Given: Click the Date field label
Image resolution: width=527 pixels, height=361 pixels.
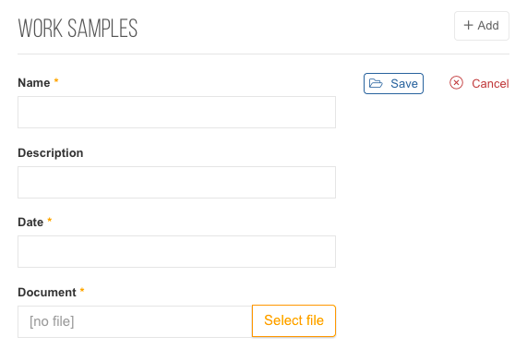Looking at the screenshot, I should (30, 223).
